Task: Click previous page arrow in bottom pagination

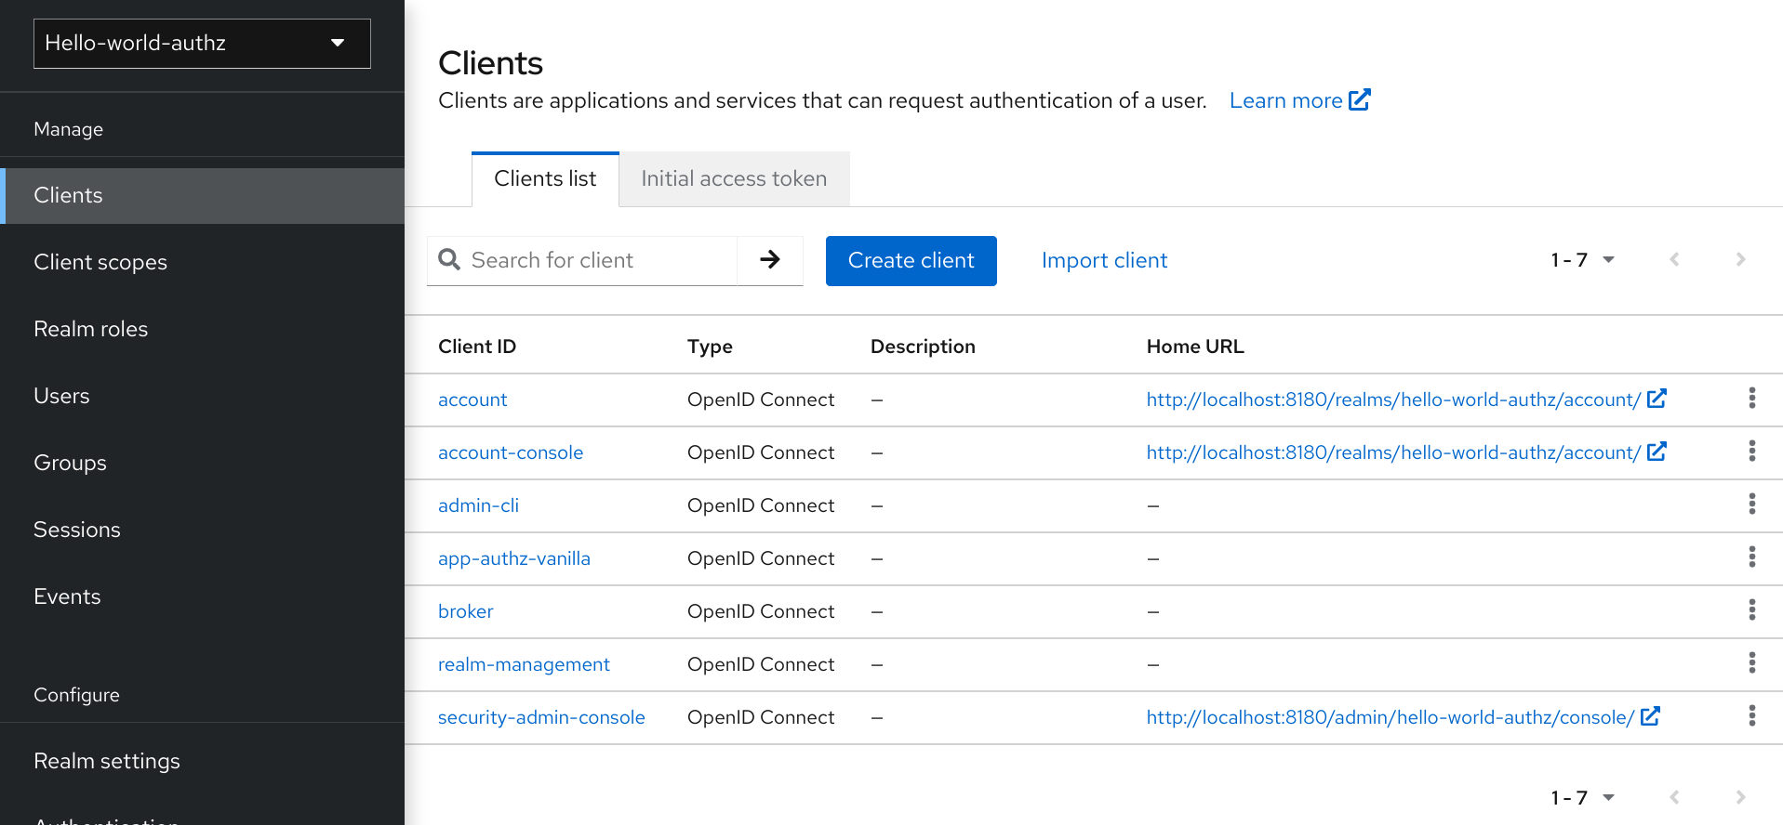Action: [x=1674, y=797]
